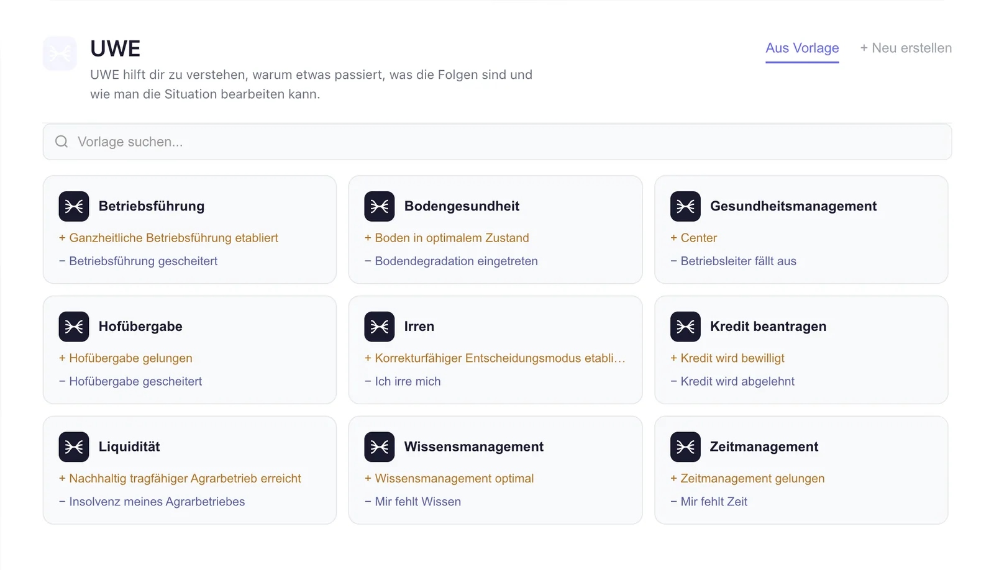Screen dimensions: 994x570
Task: Click the Irren template icon
Action: coord(380,327)
